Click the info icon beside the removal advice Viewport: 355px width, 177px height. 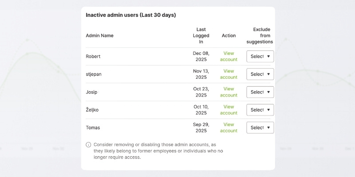[89, 145]
